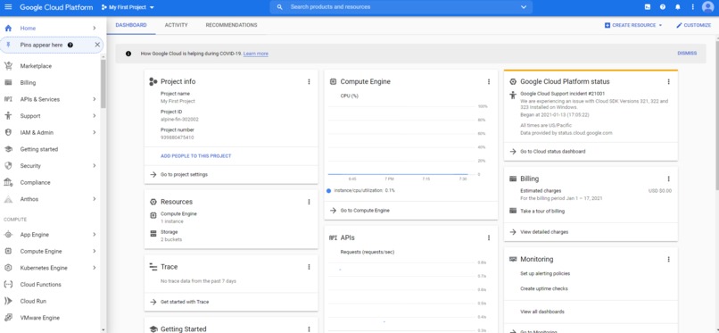The height and width of the screenshot is (333, 719).
Task: Open APIs card three-dot menu
Action: click(488, 237)
